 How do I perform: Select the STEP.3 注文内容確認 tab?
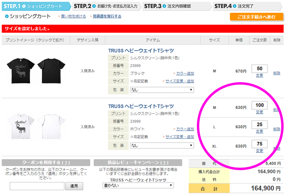(176, 6)
